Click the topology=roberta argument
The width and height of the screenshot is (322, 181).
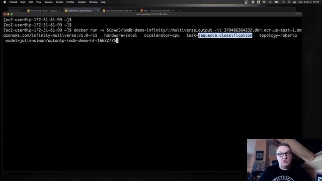coord(278,35)
